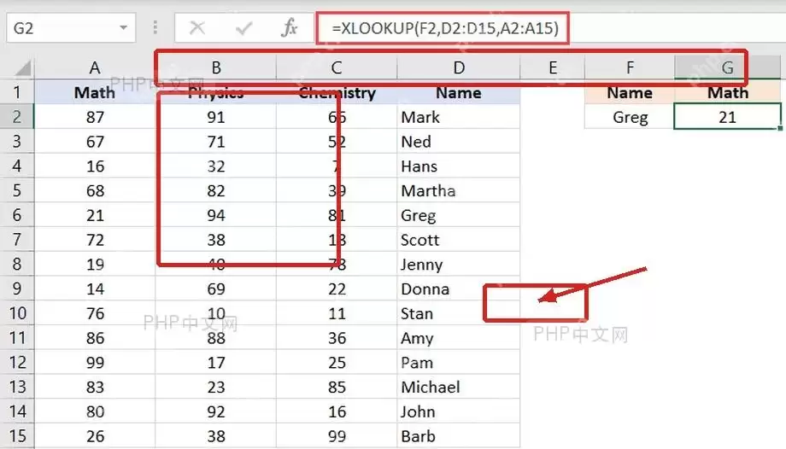Select column D header
The height and width of the screenshot is (449, 786).
pyautogui.click(x=459, y=67)
